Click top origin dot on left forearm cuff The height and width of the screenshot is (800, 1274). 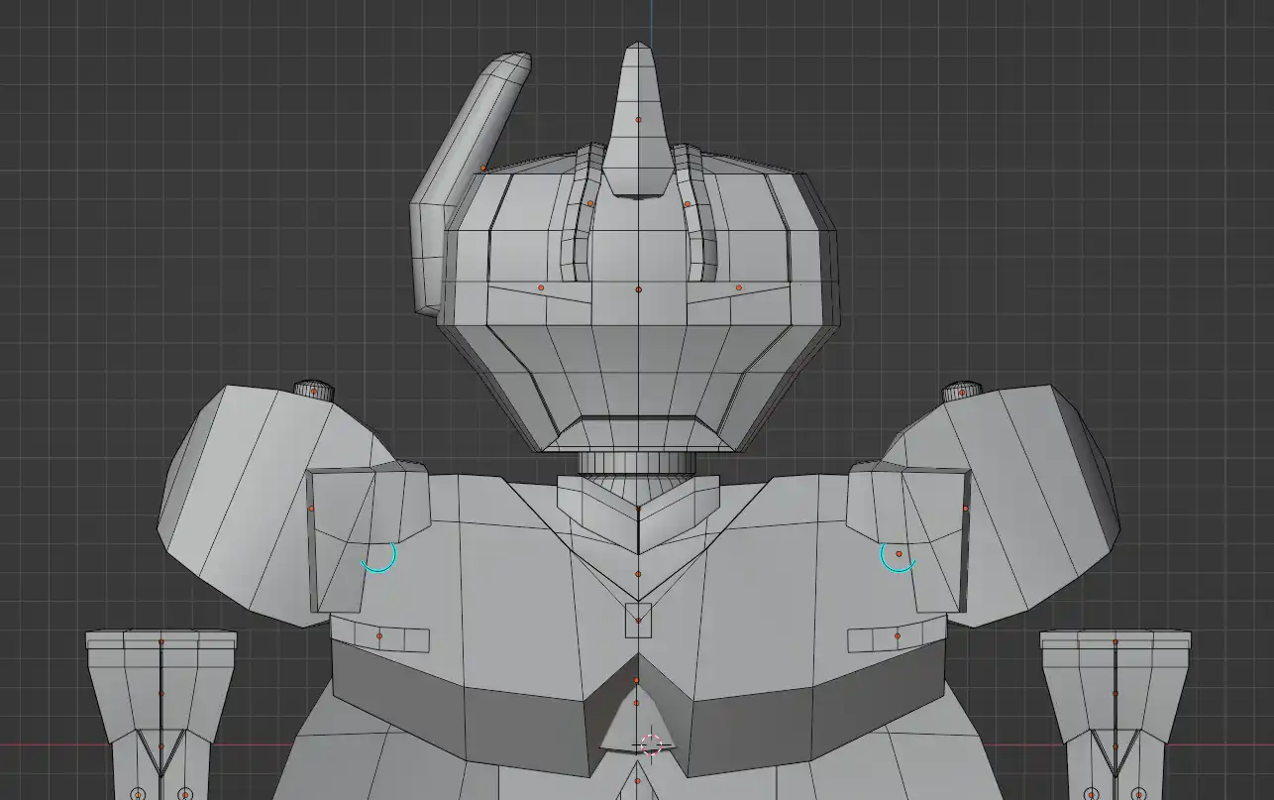[160, 642]
